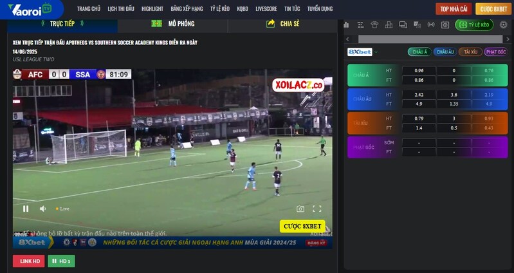Toggle the Châu Á odds filter
This screenshot has width=514, height=273.
(x=419, y=52)
